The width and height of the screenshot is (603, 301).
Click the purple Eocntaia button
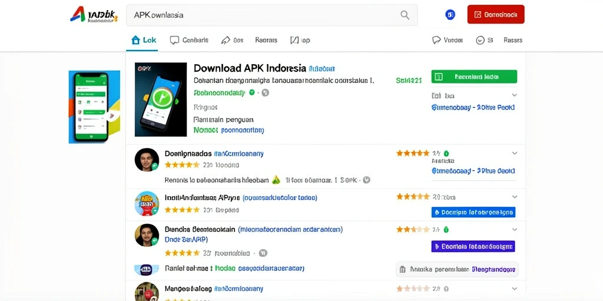coord(473,246)
